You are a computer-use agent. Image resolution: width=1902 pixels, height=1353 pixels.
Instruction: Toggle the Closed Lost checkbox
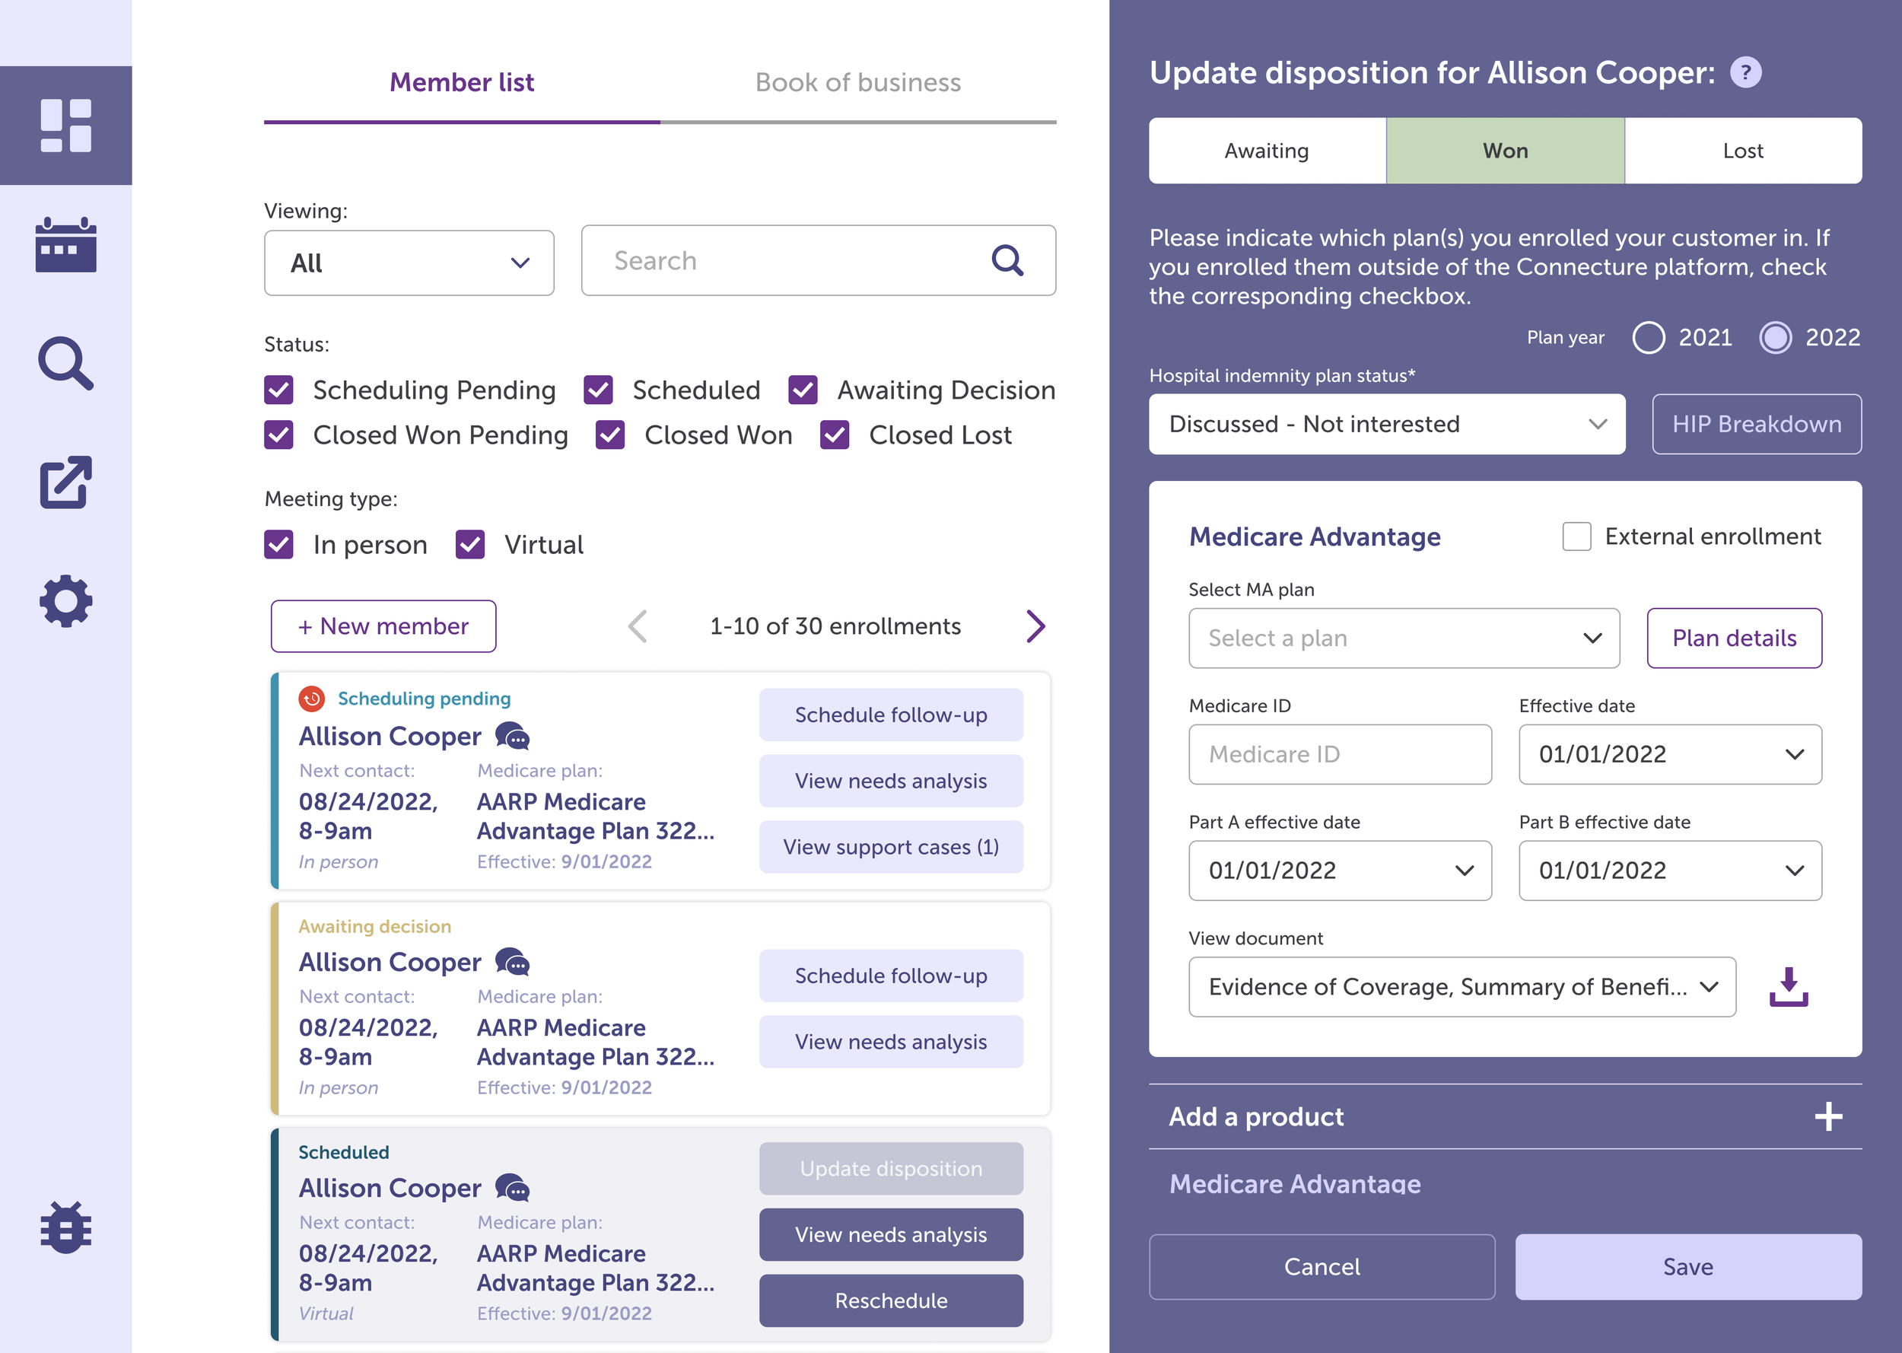click(x=835, y=435)
